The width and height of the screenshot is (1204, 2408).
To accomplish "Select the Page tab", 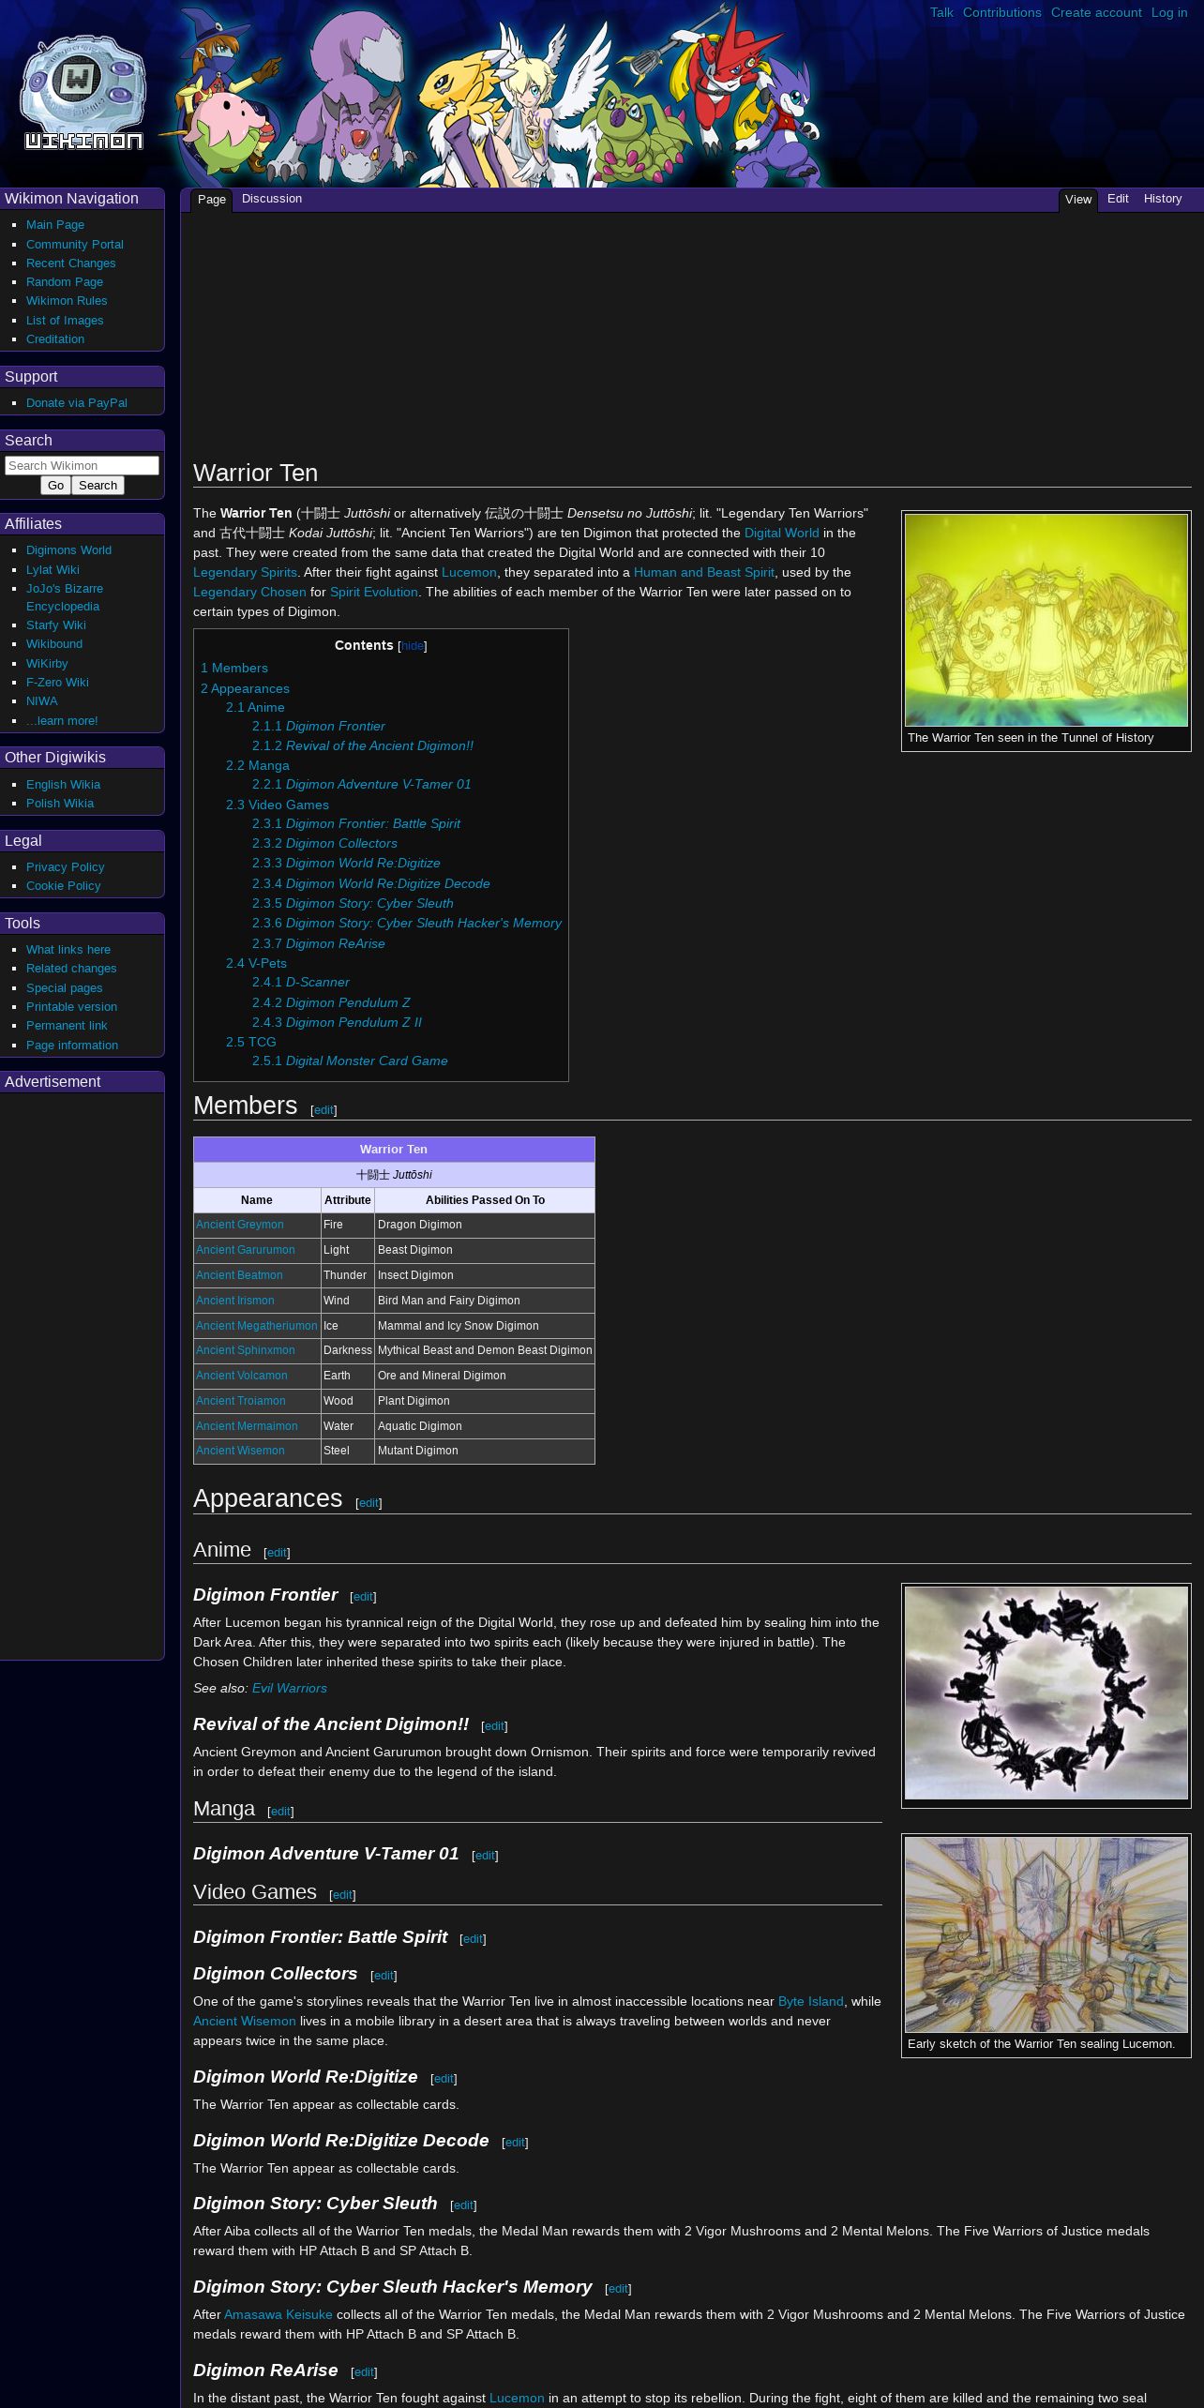I will [211, 200].
